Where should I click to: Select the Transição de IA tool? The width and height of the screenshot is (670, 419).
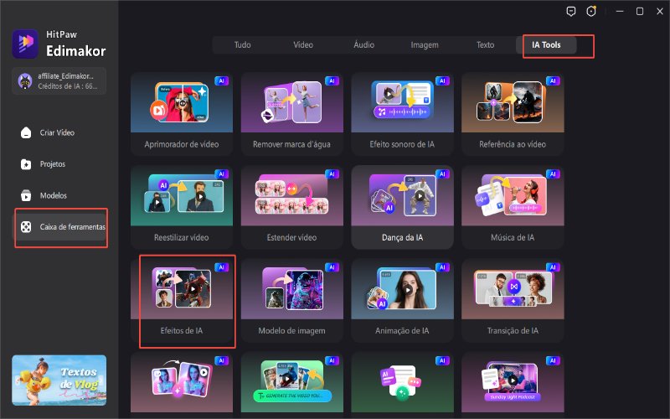point(512,301)
